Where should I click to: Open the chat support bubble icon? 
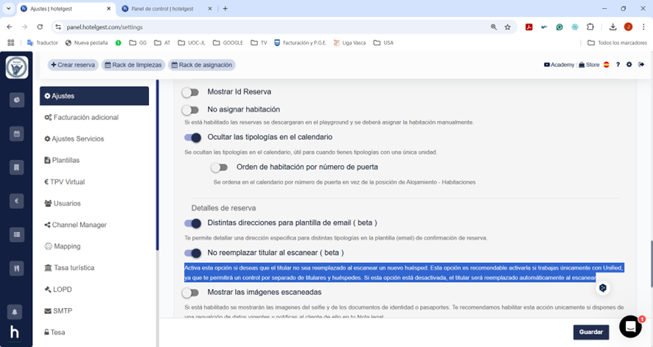click(630, 326)
